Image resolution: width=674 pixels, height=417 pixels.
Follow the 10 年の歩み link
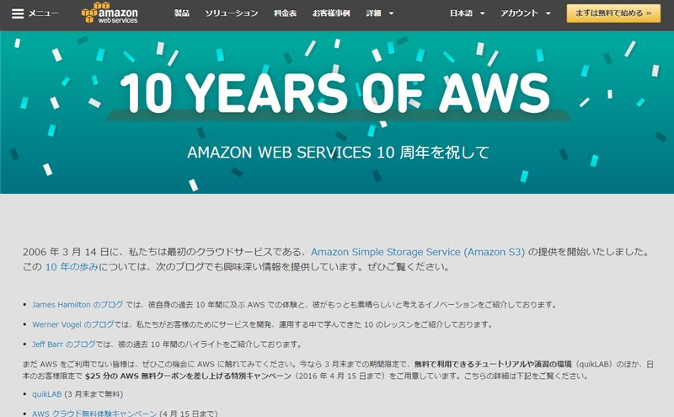click(x=72, y=267)
